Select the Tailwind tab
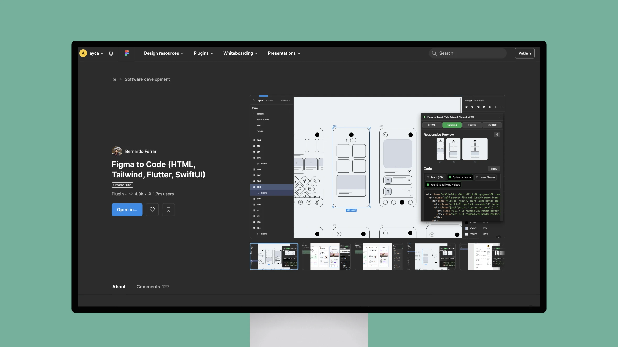The height and width of the screenshot is (347, 618). 452,125
